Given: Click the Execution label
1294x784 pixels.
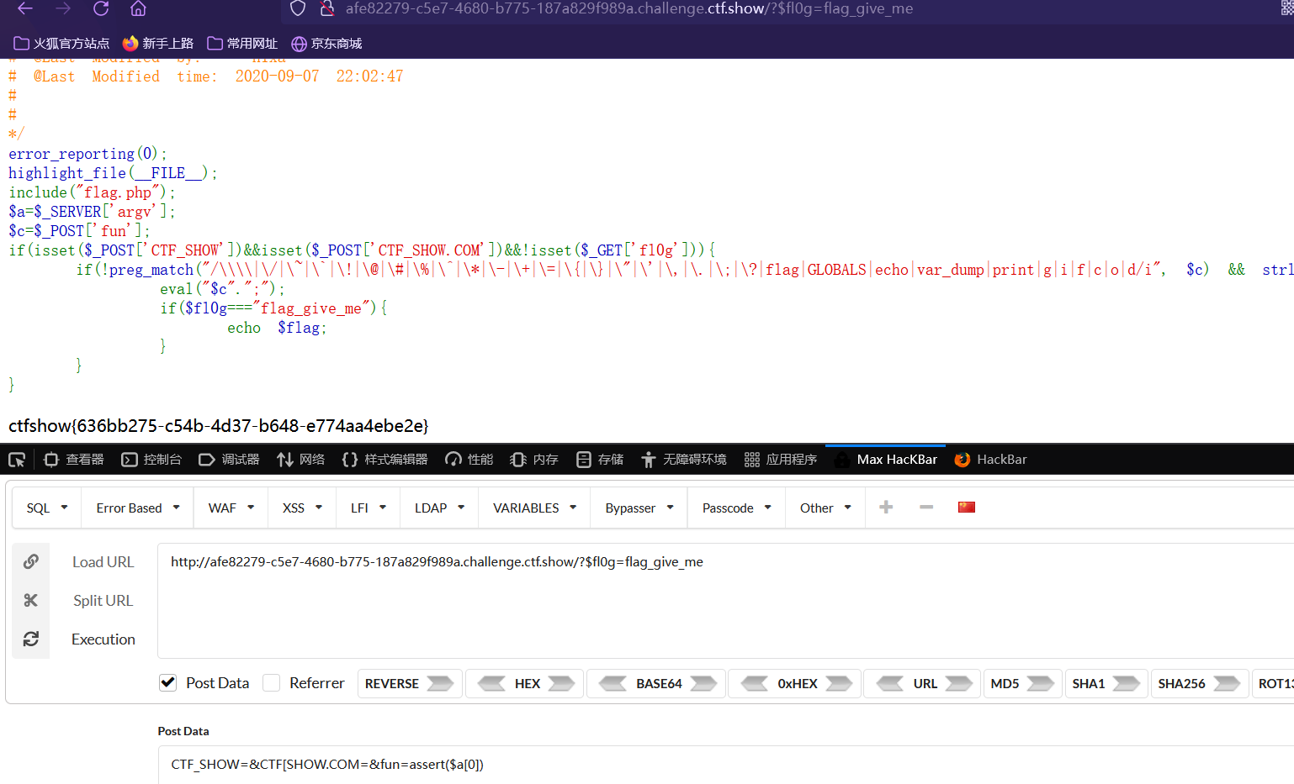Looking at the screenshot, I should [103, 639].
